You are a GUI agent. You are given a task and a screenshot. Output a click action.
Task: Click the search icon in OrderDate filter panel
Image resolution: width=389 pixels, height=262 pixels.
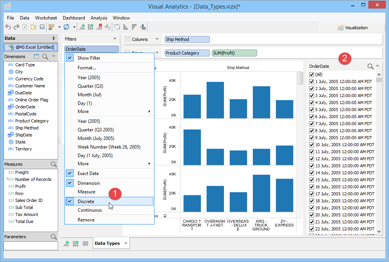click(x=370, y=67)
